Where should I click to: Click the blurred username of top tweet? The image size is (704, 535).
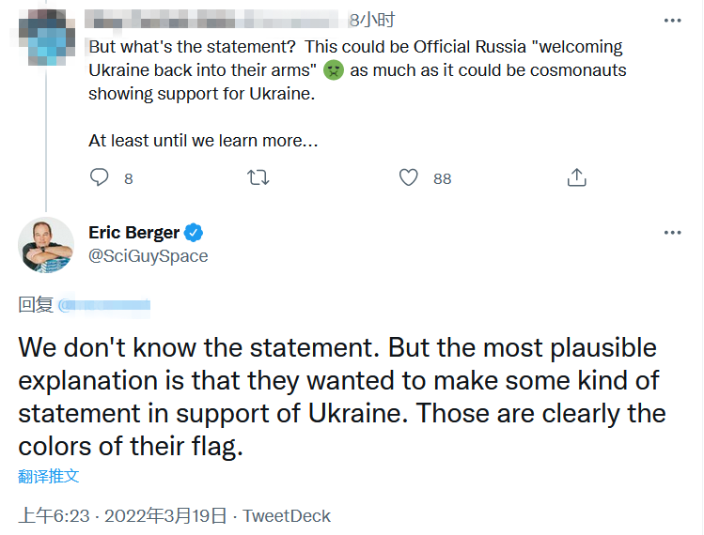(211, 20)
